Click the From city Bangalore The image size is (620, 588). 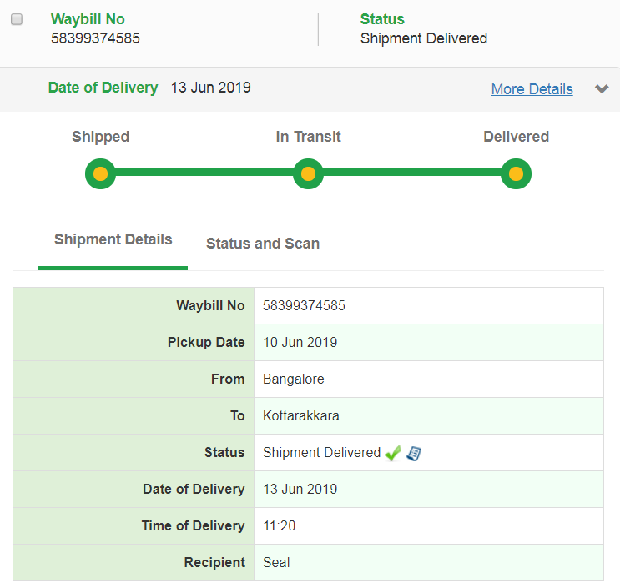pos(293,379)
